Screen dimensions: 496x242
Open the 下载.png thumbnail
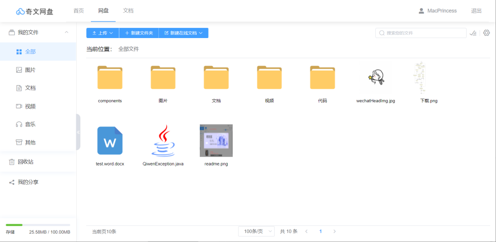[x=420, y=77]
